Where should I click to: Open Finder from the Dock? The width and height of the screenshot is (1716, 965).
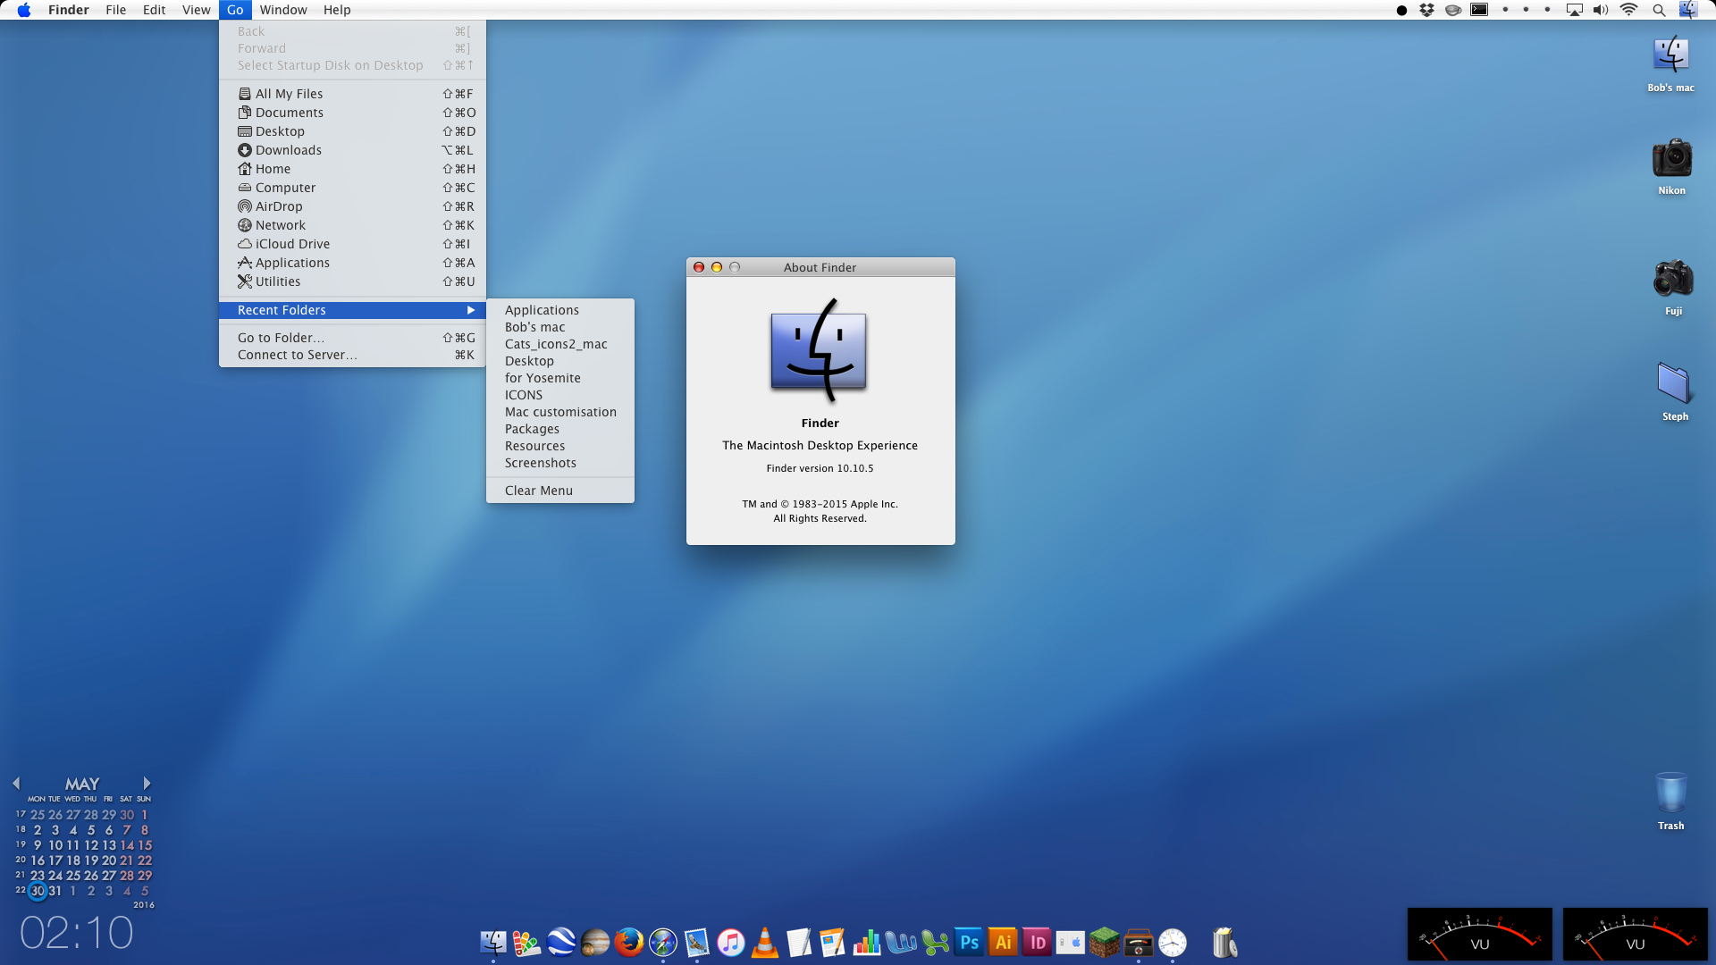click(493, 943)
